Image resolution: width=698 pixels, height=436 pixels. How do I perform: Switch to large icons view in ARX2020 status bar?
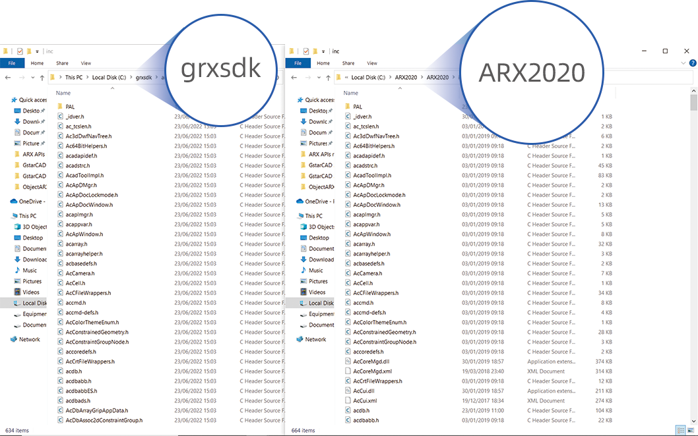pyautogui.click(x=691, y=430)
